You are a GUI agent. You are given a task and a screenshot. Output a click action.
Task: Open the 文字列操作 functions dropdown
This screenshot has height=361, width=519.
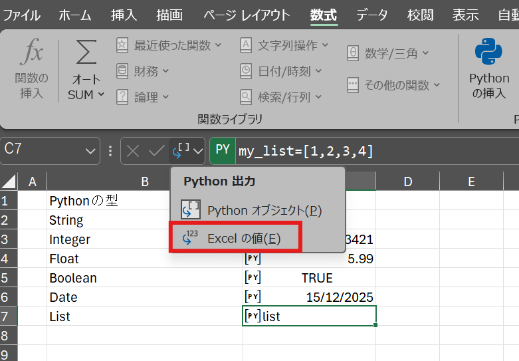click(x=284, y=45)
